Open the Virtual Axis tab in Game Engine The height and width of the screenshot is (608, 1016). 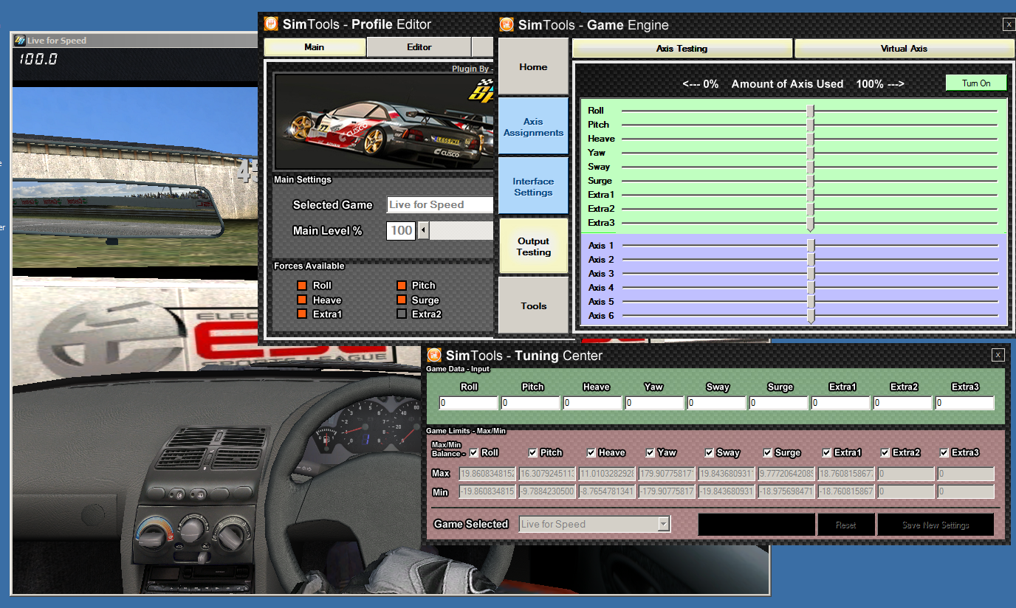(x=904, y=48)
